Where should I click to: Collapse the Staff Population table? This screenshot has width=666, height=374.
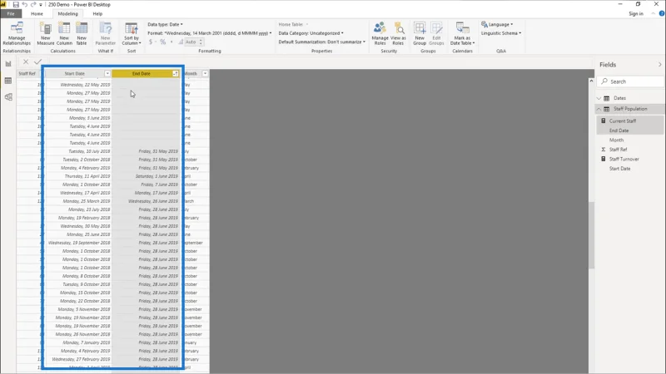(599, 109)
